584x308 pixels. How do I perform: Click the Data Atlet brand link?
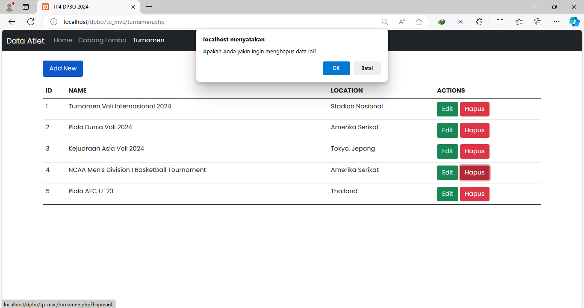pyautogui.click(x=25, y=41)
